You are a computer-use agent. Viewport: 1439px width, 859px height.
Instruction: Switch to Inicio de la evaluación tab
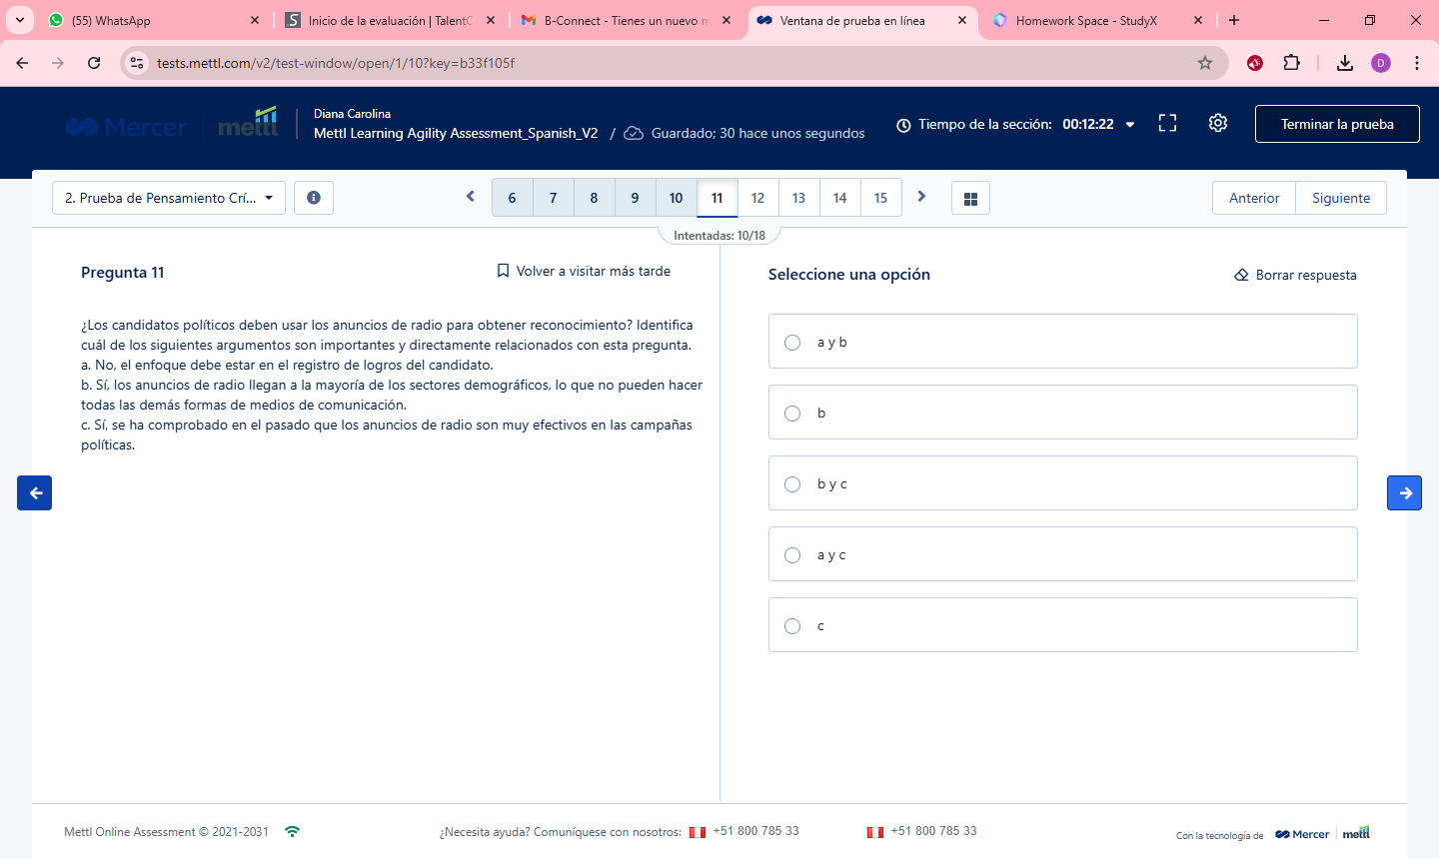coord(390,20)
